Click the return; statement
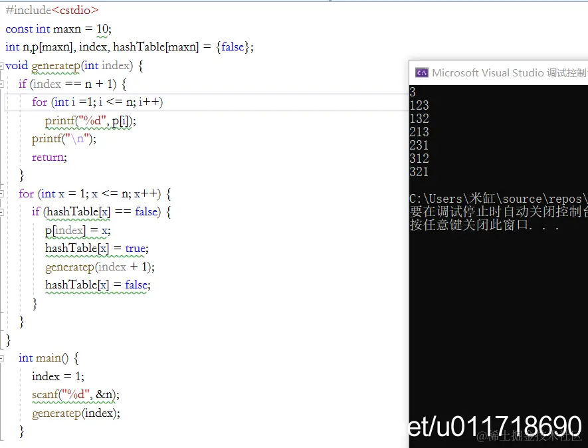Image resolution: width=588 pixels, height=448 pixels. point(49,158)
